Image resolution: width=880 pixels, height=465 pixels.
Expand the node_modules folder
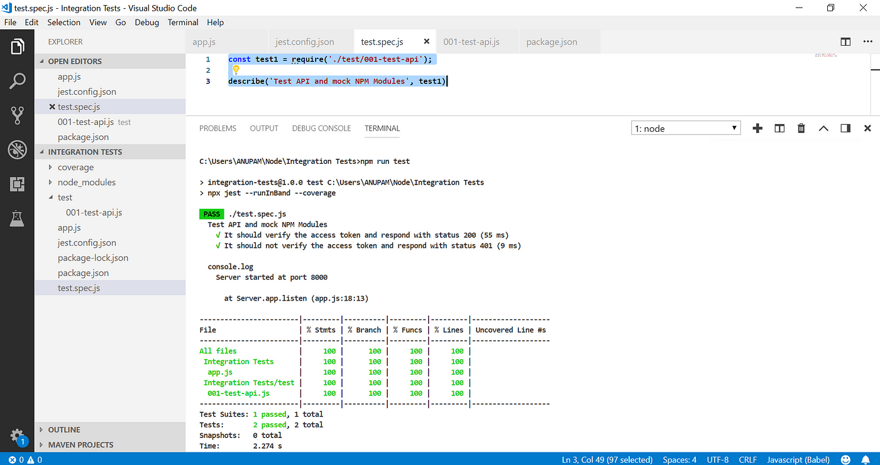pyautogui.click(x=87, y=183)
